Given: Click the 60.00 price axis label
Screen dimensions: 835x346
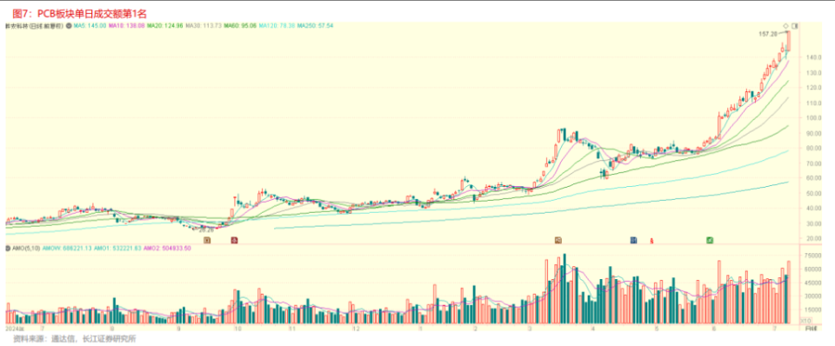Looking at the screenshot, I should 815,178.
